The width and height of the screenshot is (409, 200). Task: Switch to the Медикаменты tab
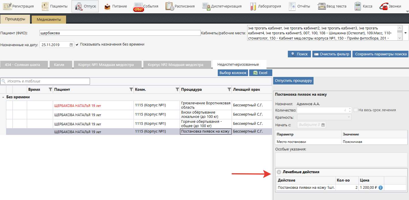pos(49,20)
